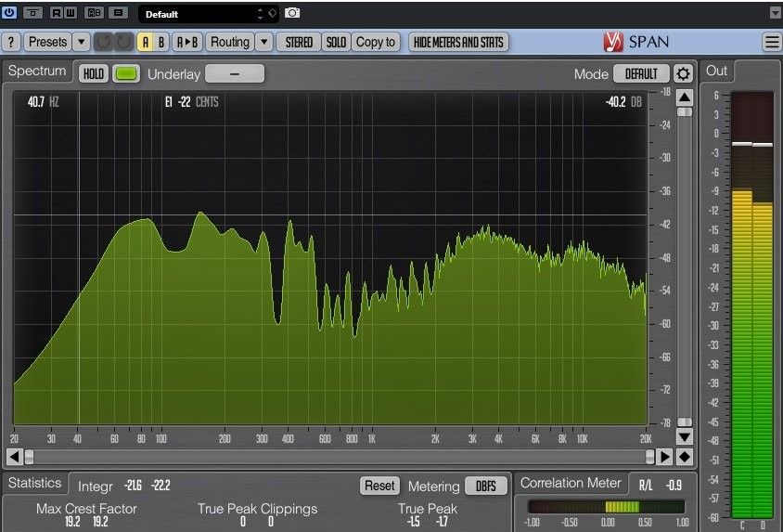The image size is (783, 532).
Task: Expand the Presets dropdown arrow
Action: point(81,42)
